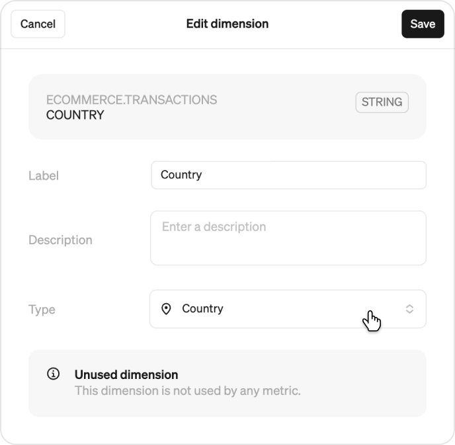The image size is (455, 445).
Task: Click the info circle icon beside Unused dimension
Action: pos(53,374)
